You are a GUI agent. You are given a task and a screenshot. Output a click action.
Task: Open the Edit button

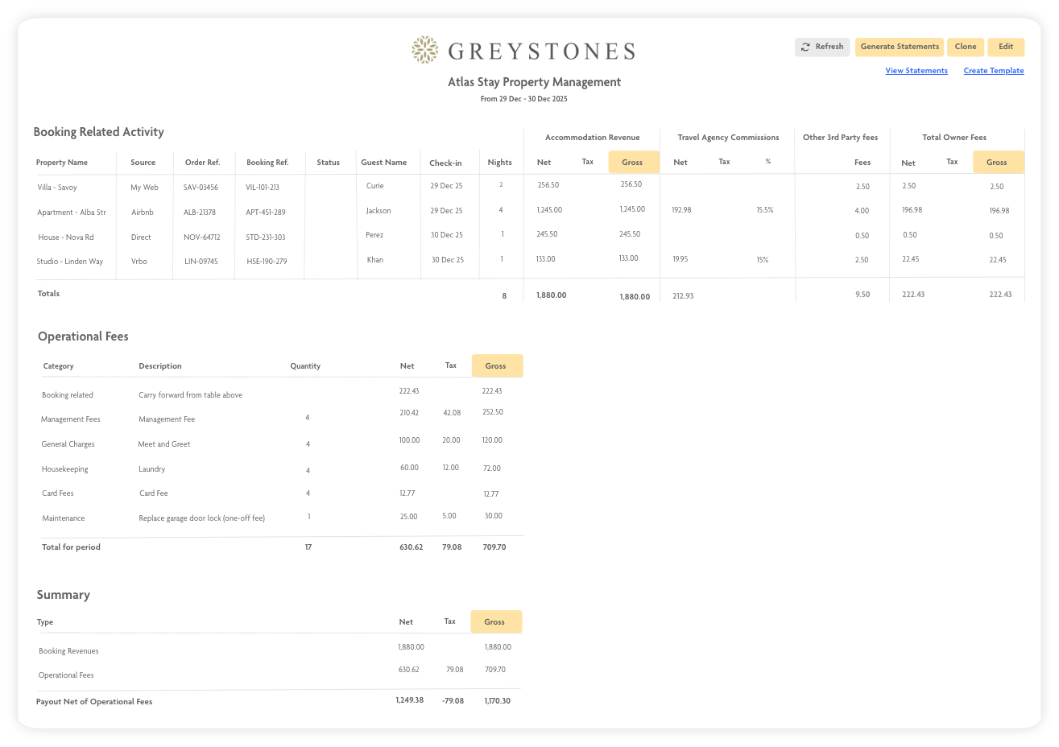[x=1006, y=47]
